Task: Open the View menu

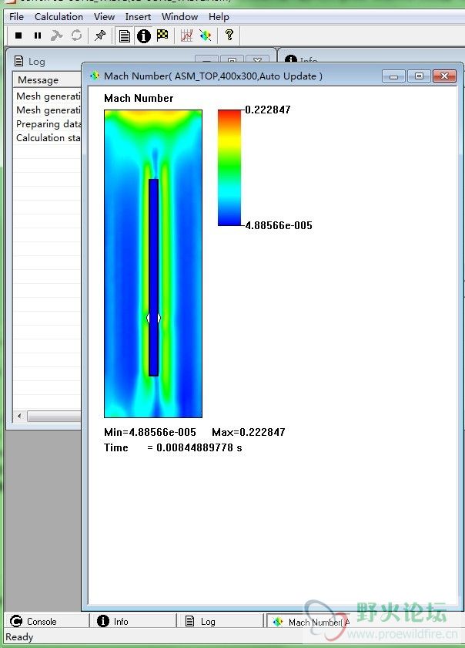Action: (x=104, y=17)
